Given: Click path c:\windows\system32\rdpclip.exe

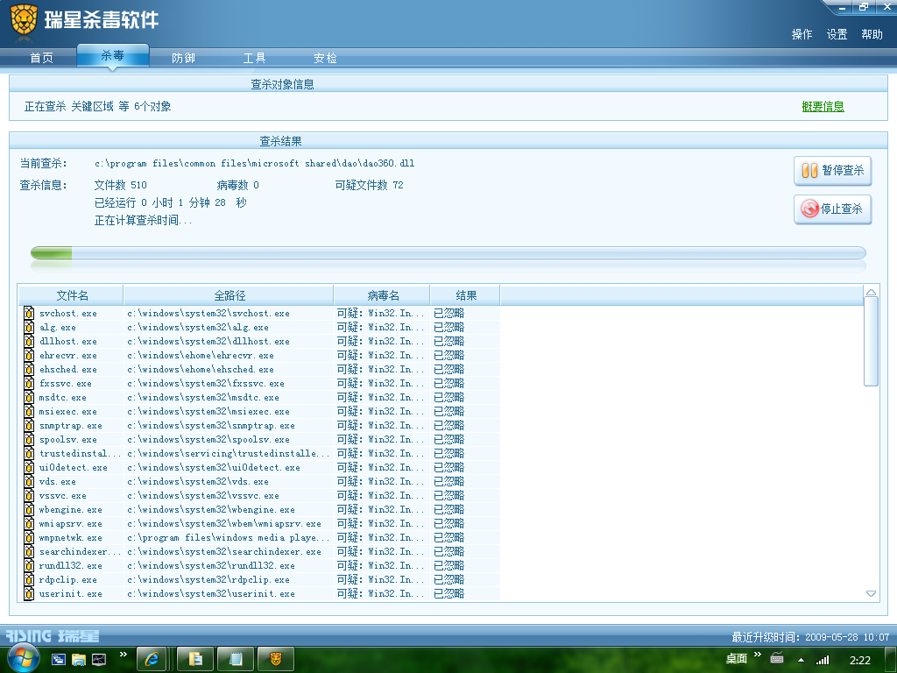Looking at the screenshot, I should (208, 580).
